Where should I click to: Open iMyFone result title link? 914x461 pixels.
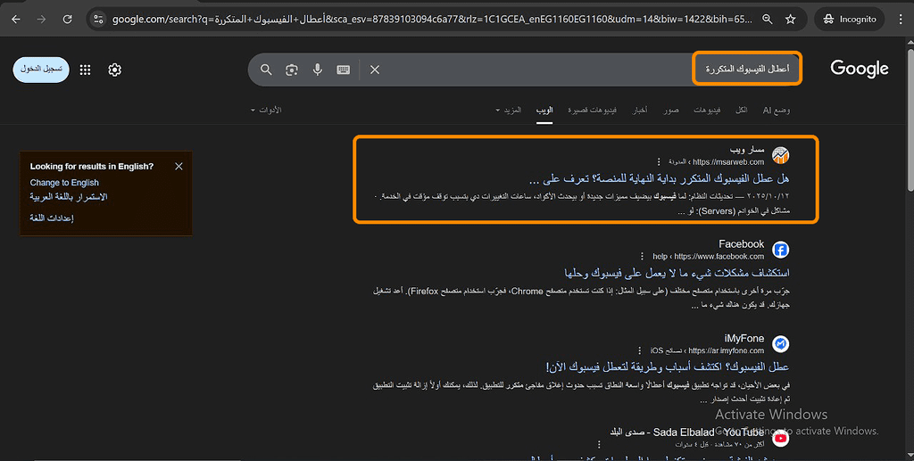pos(668,367)
